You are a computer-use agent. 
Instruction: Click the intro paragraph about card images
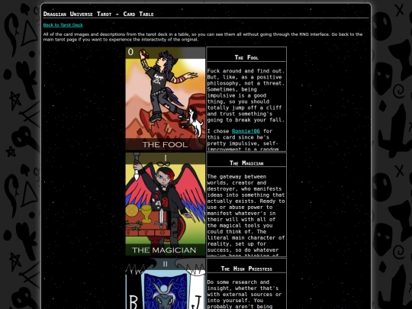[203, 37]
